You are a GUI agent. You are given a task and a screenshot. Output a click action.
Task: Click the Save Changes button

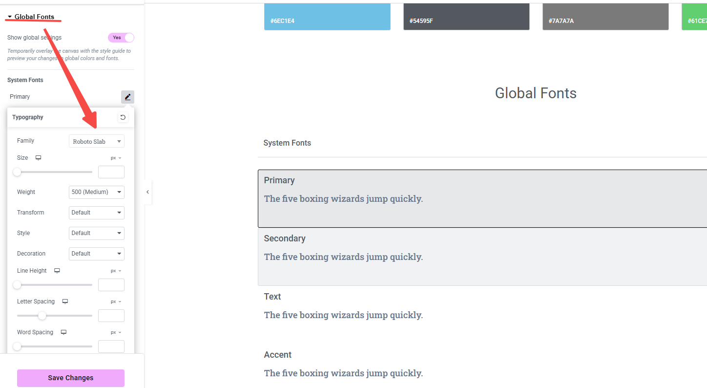click(x=70, y=378)
